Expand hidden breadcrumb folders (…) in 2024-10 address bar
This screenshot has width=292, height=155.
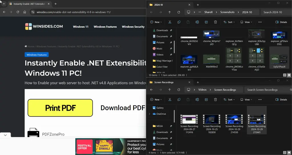point(200,12)
